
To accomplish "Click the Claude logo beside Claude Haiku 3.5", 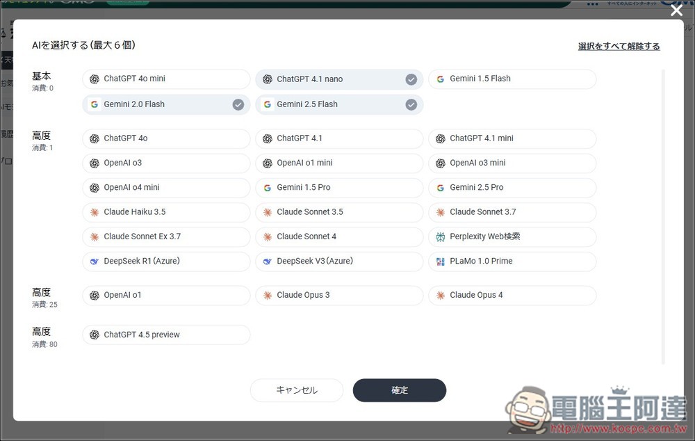I will coord(95,213).
